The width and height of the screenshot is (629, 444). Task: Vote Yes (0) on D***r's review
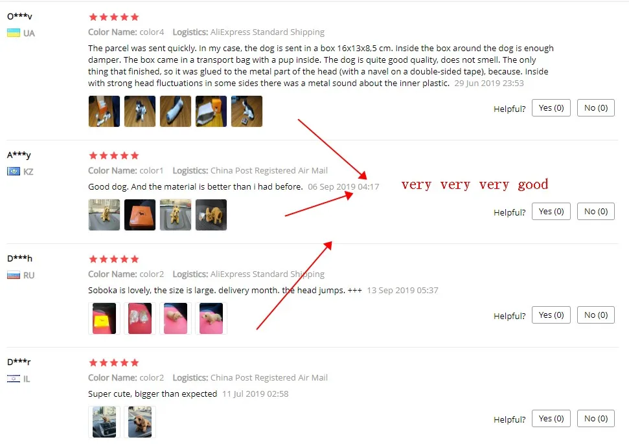pyautogui.click(x=551, y=418)
